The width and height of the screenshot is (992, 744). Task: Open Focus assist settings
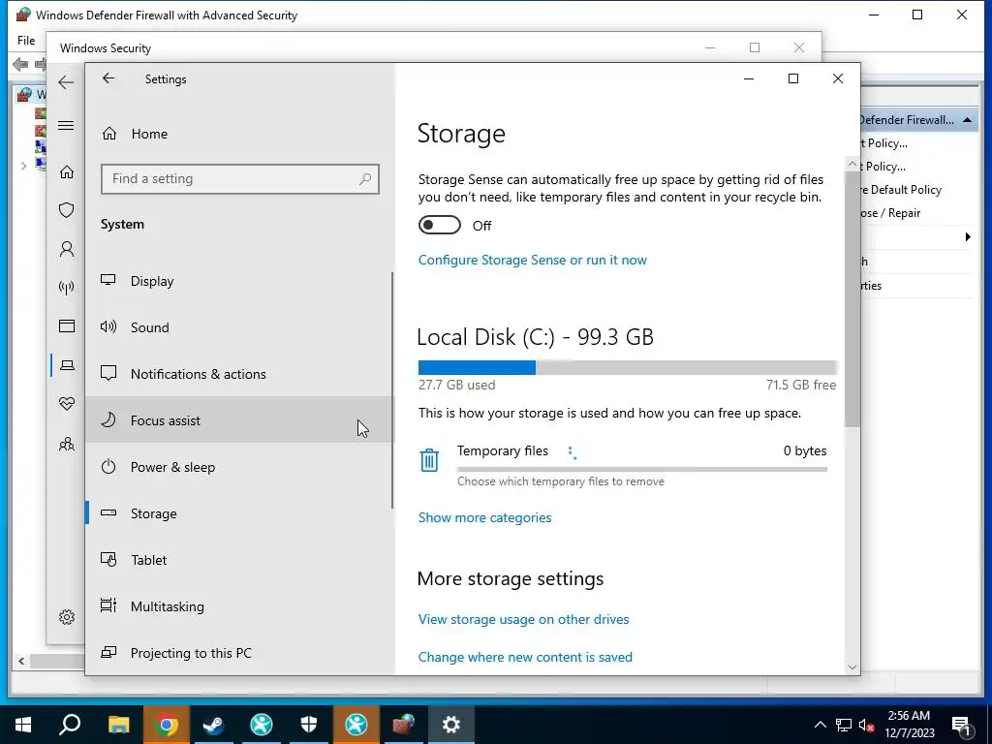pos(239,420)
